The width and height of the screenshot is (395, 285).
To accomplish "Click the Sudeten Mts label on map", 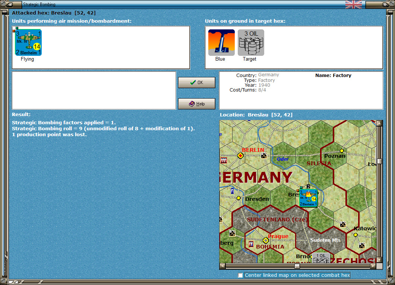I will pos(325,240).
